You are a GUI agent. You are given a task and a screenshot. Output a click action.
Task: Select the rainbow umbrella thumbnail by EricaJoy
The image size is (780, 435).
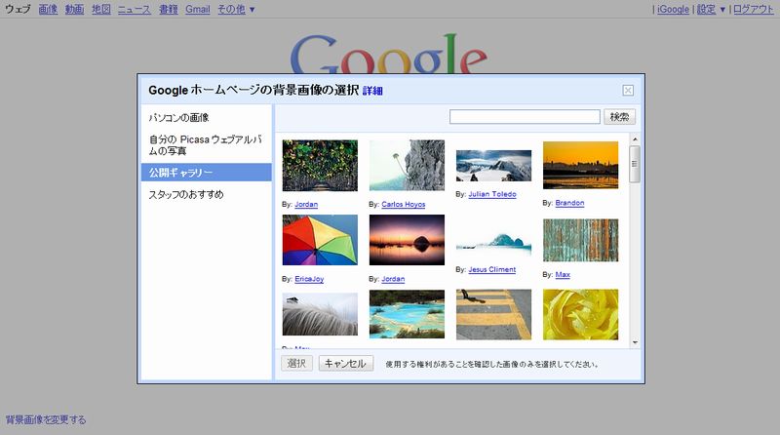320,240
